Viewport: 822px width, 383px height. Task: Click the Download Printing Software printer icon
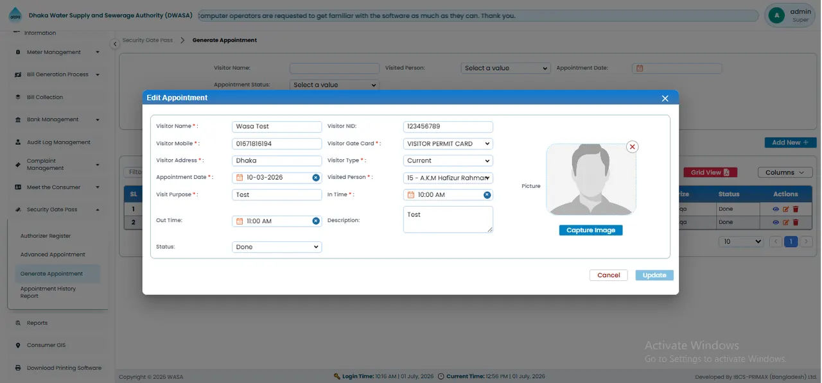[18, 368]
